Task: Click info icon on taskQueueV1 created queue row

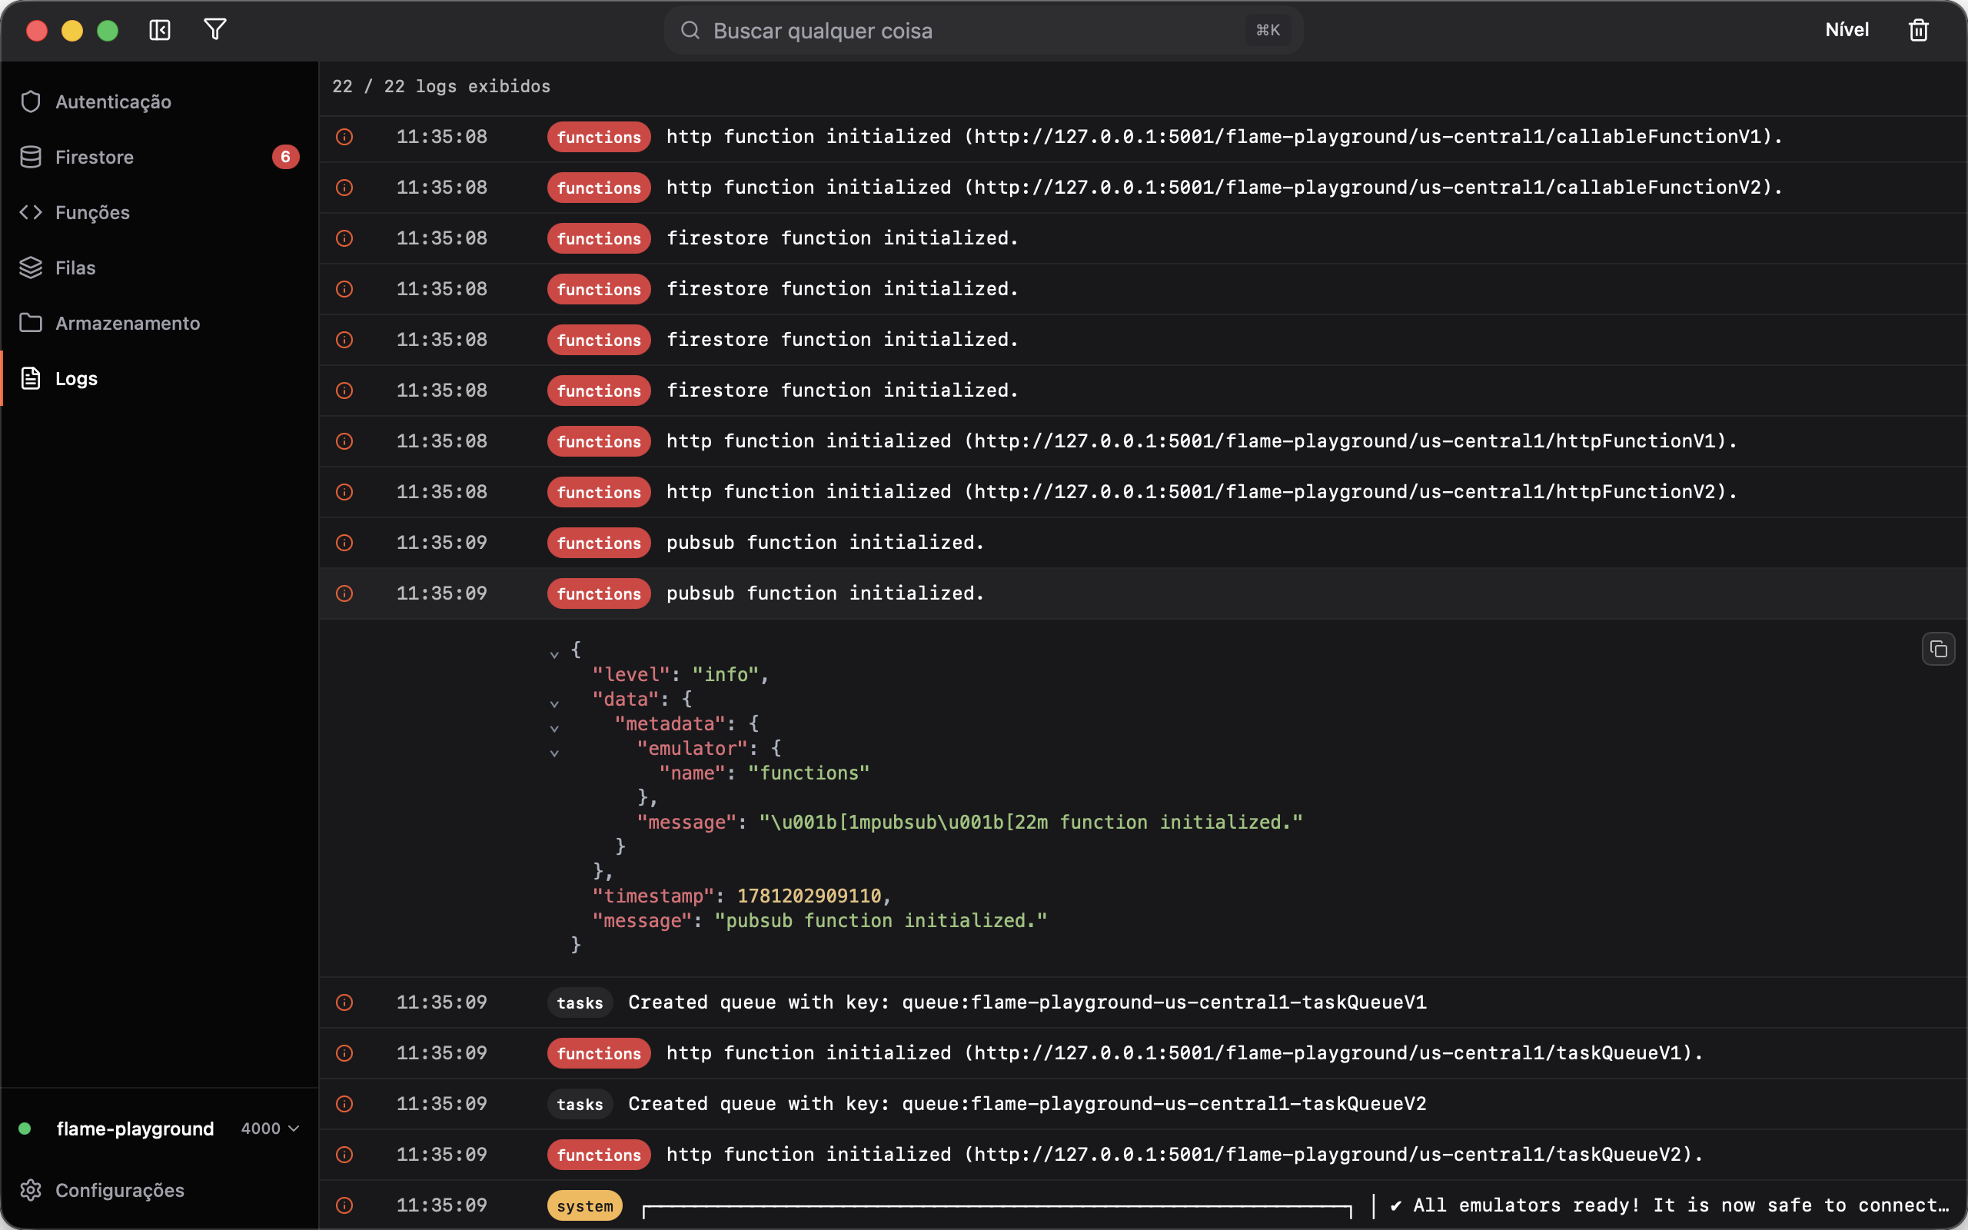Action: coord(345,1002)
